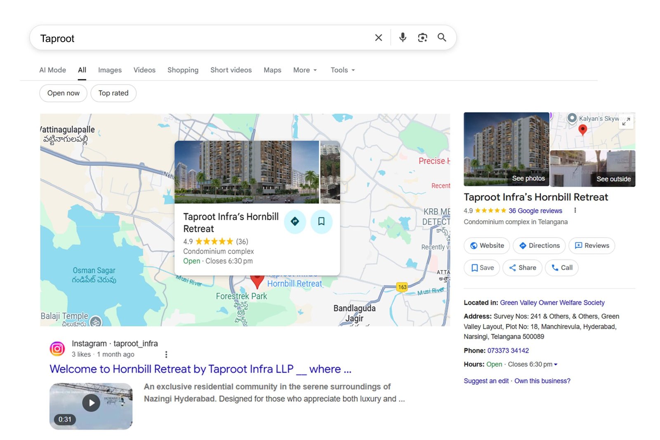The height and width of the screenshot is (440, 660).
Task: Expand the Hours closing time details
Action: 556,364
